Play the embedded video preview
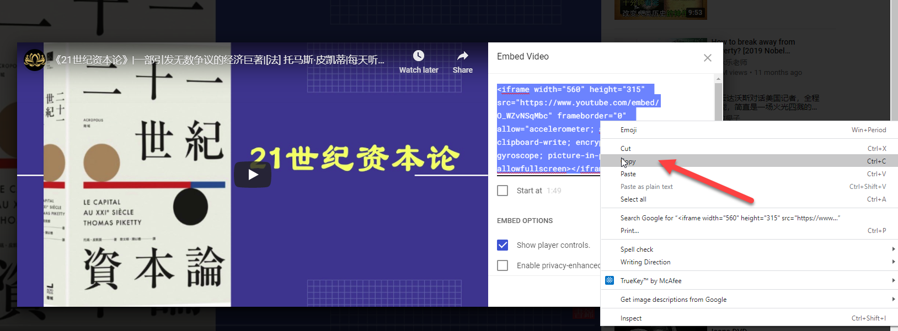The image size is (898, 331). coord(253,175)
